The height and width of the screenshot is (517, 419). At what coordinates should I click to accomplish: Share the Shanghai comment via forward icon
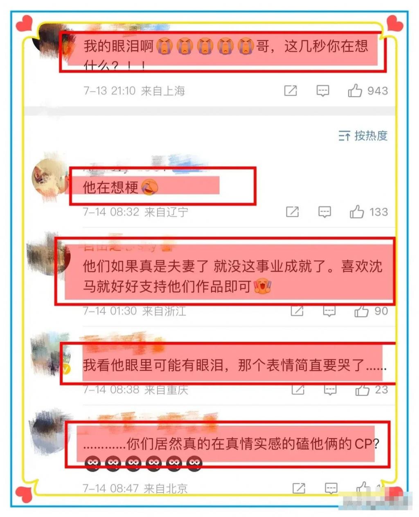(x=291, y=90)
